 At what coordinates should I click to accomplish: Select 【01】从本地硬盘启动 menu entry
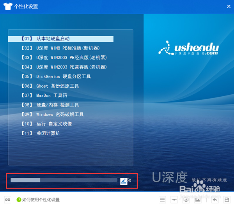point(61,39)
